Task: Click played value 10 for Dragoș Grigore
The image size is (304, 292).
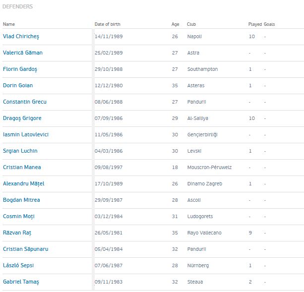Action: pos(252,118)
